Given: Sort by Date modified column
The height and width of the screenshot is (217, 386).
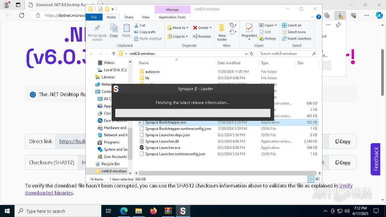Looking at the screenshot, I should click(x=237, y=63).
